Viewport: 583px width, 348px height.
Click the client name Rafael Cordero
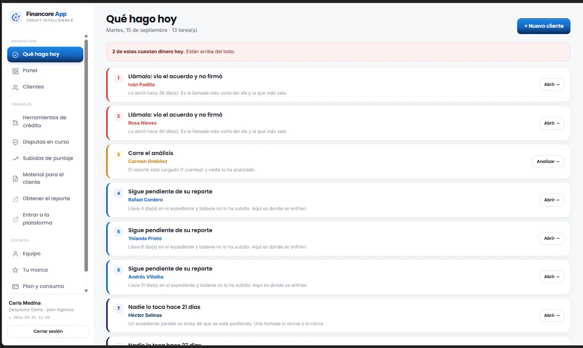point(145,200)
